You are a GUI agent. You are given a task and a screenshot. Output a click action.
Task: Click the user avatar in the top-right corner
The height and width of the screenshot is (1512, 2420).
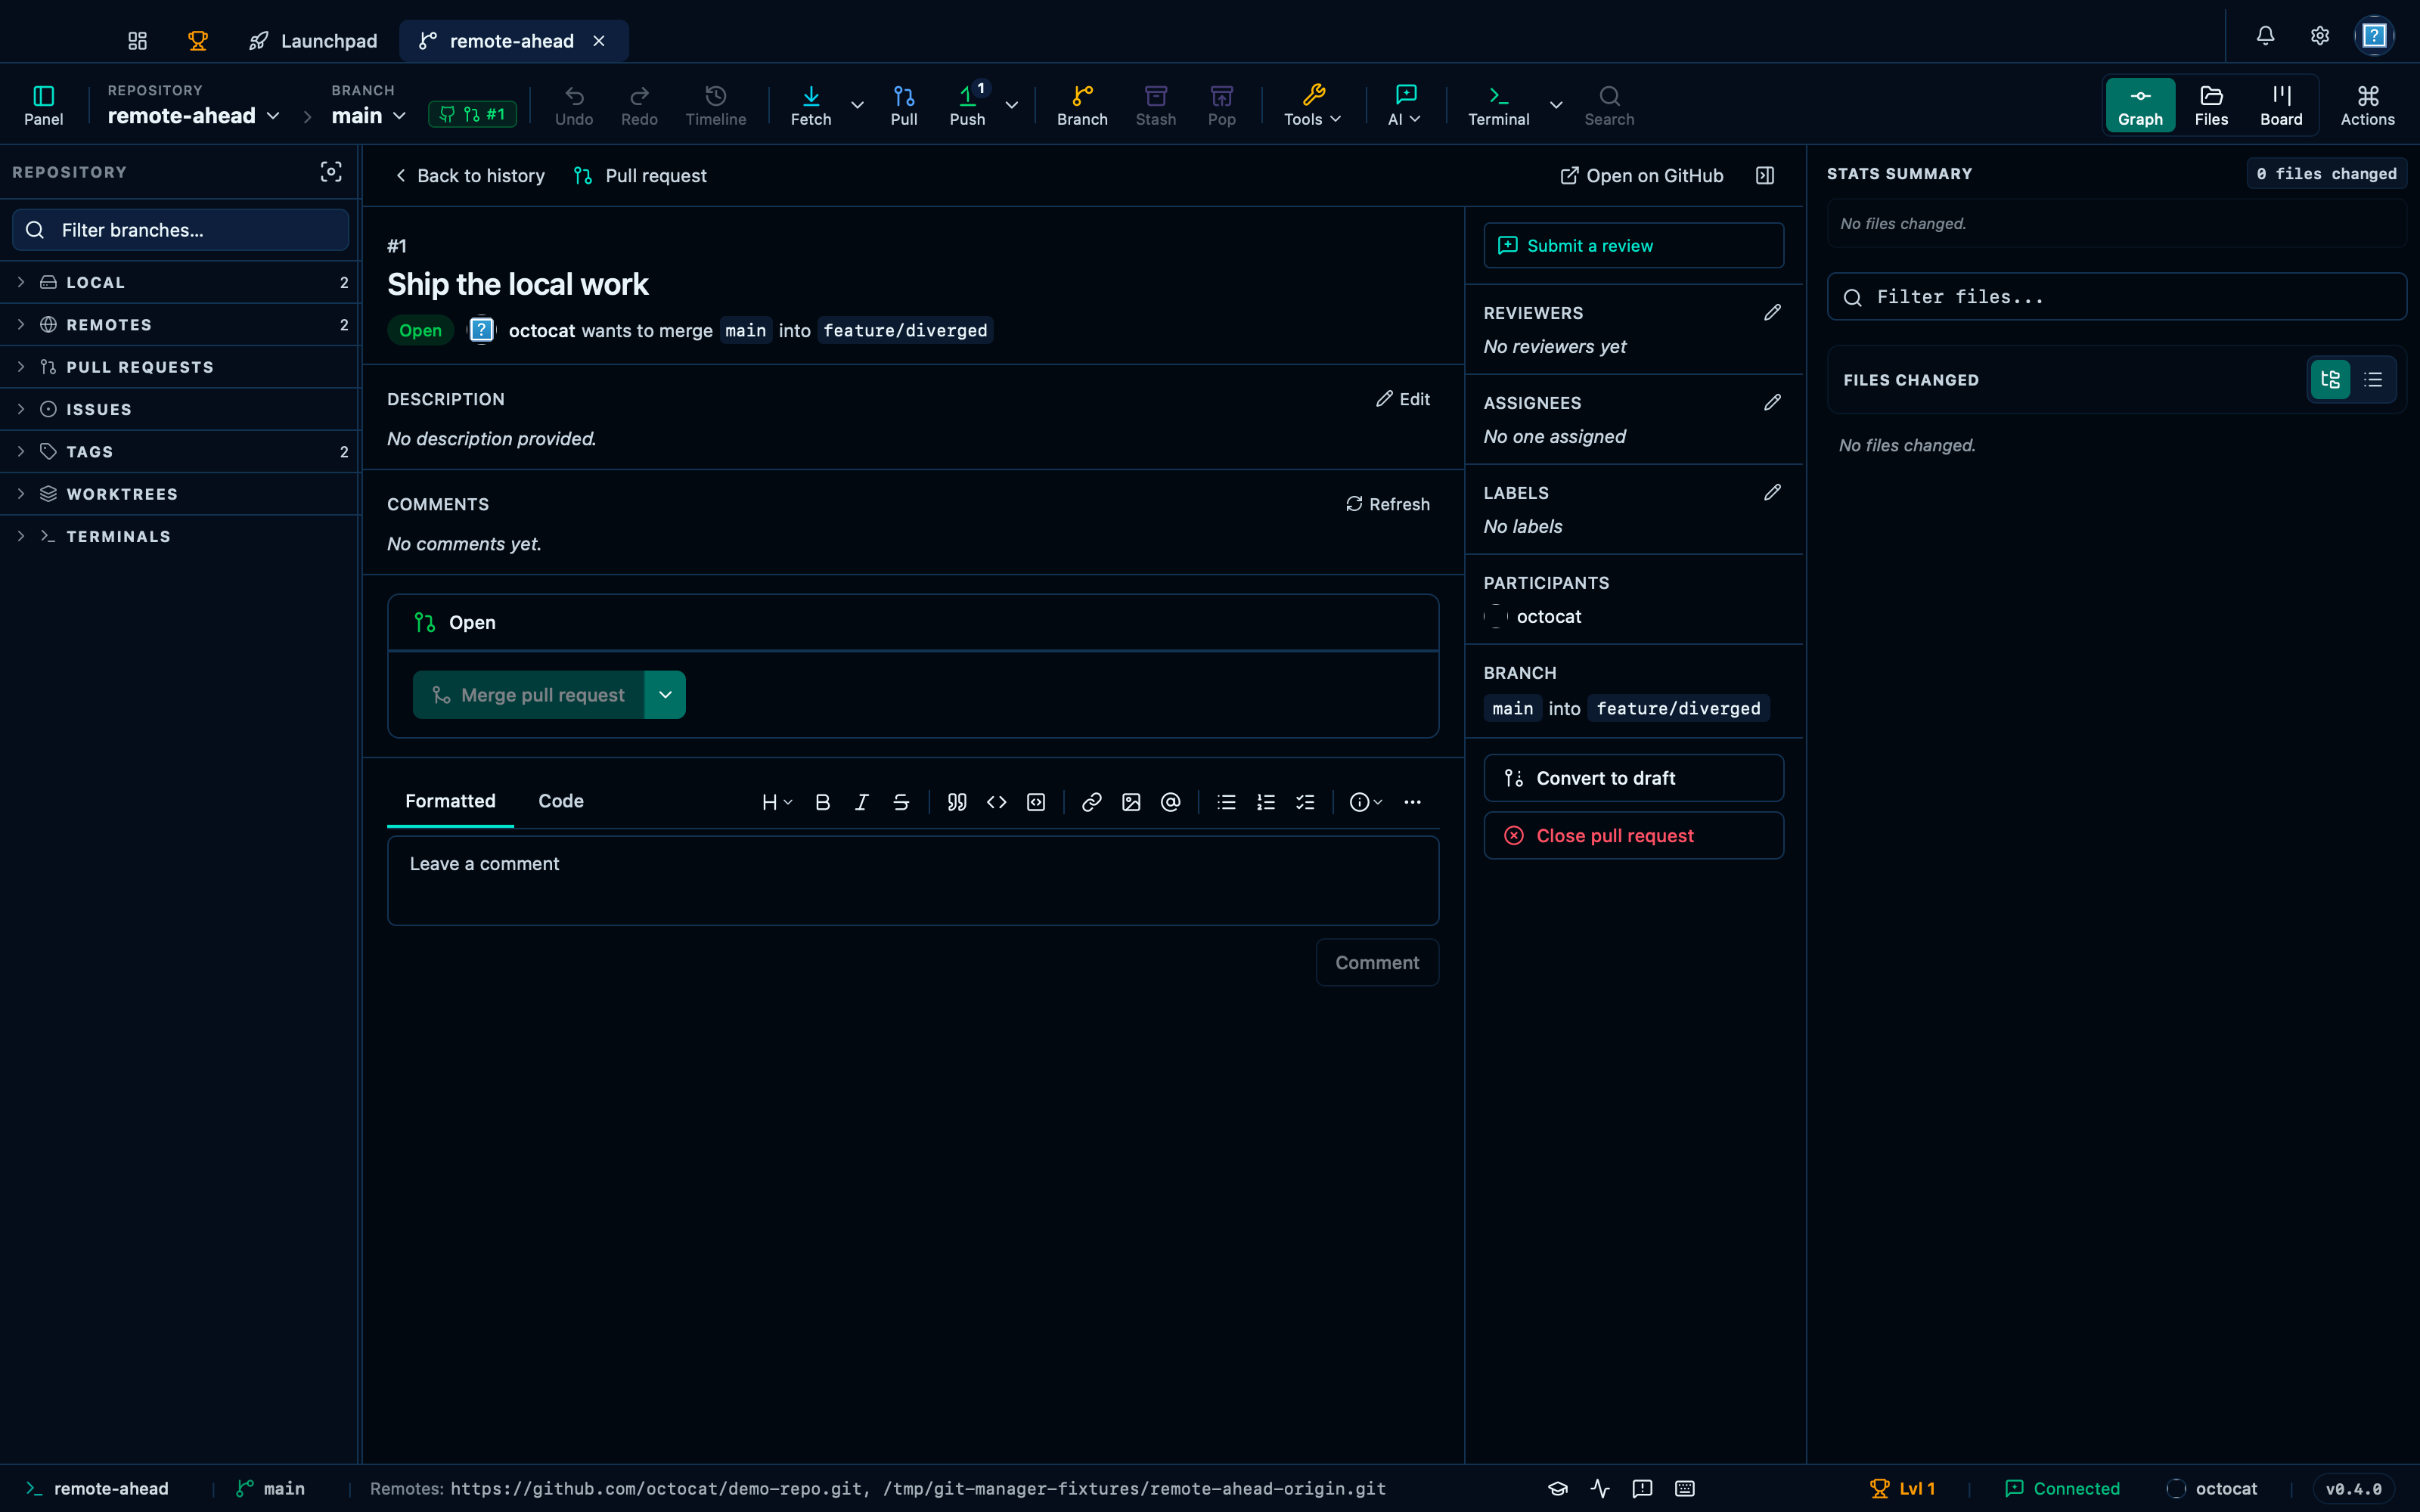[2374, 35]
